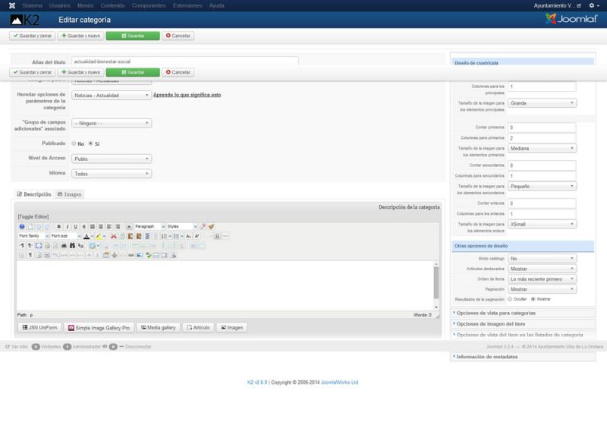Click the spellcheck green checkmark icon
The width and height of the screenshot is (607, 425).
148,255
